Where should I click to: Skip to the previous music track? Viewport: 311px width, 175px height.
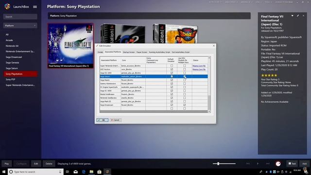248,164
